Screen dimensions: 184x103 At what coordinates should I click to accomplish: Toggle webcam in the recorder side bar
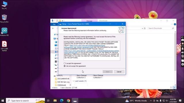[x=183, y=56]
